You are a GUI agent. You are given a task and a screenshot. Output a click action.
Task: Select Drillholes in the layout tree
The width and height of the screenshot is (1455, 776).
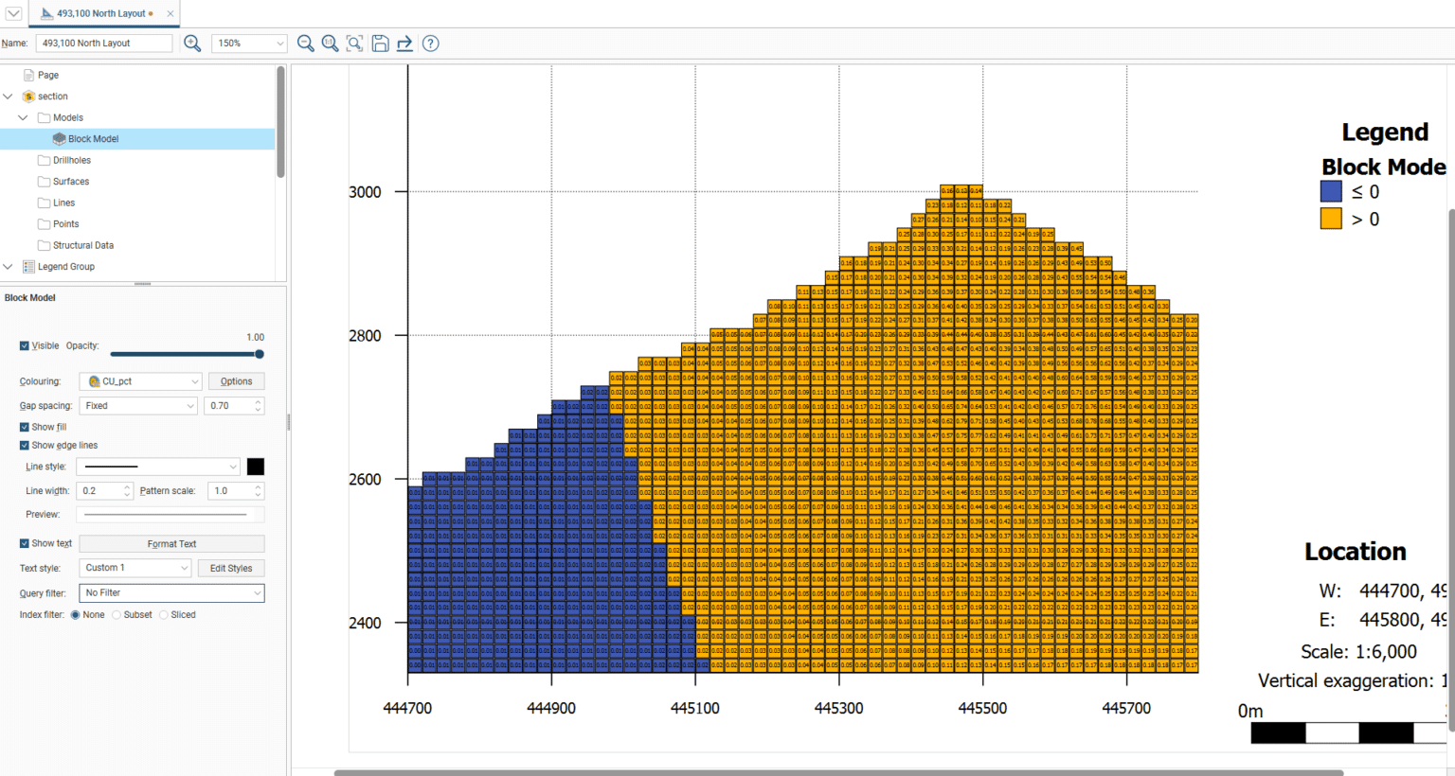pos(72,161)
